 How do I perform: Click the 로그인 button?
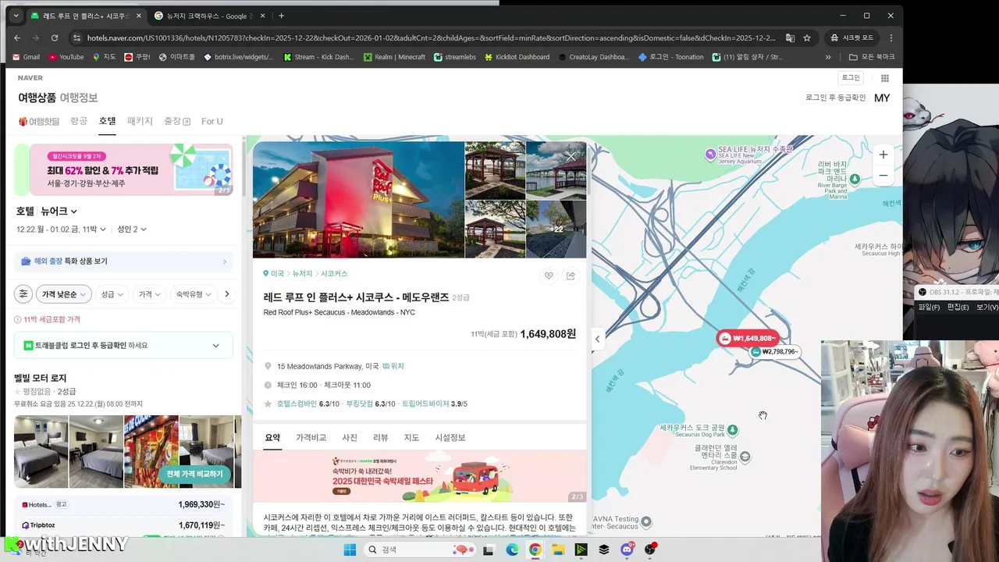tap(850, 78)
